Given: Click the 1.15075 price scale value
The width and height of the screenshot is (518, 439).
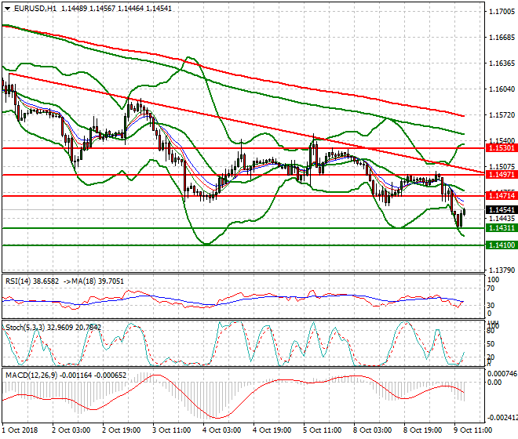Looking at the screenshot, I should pos(502,167).
